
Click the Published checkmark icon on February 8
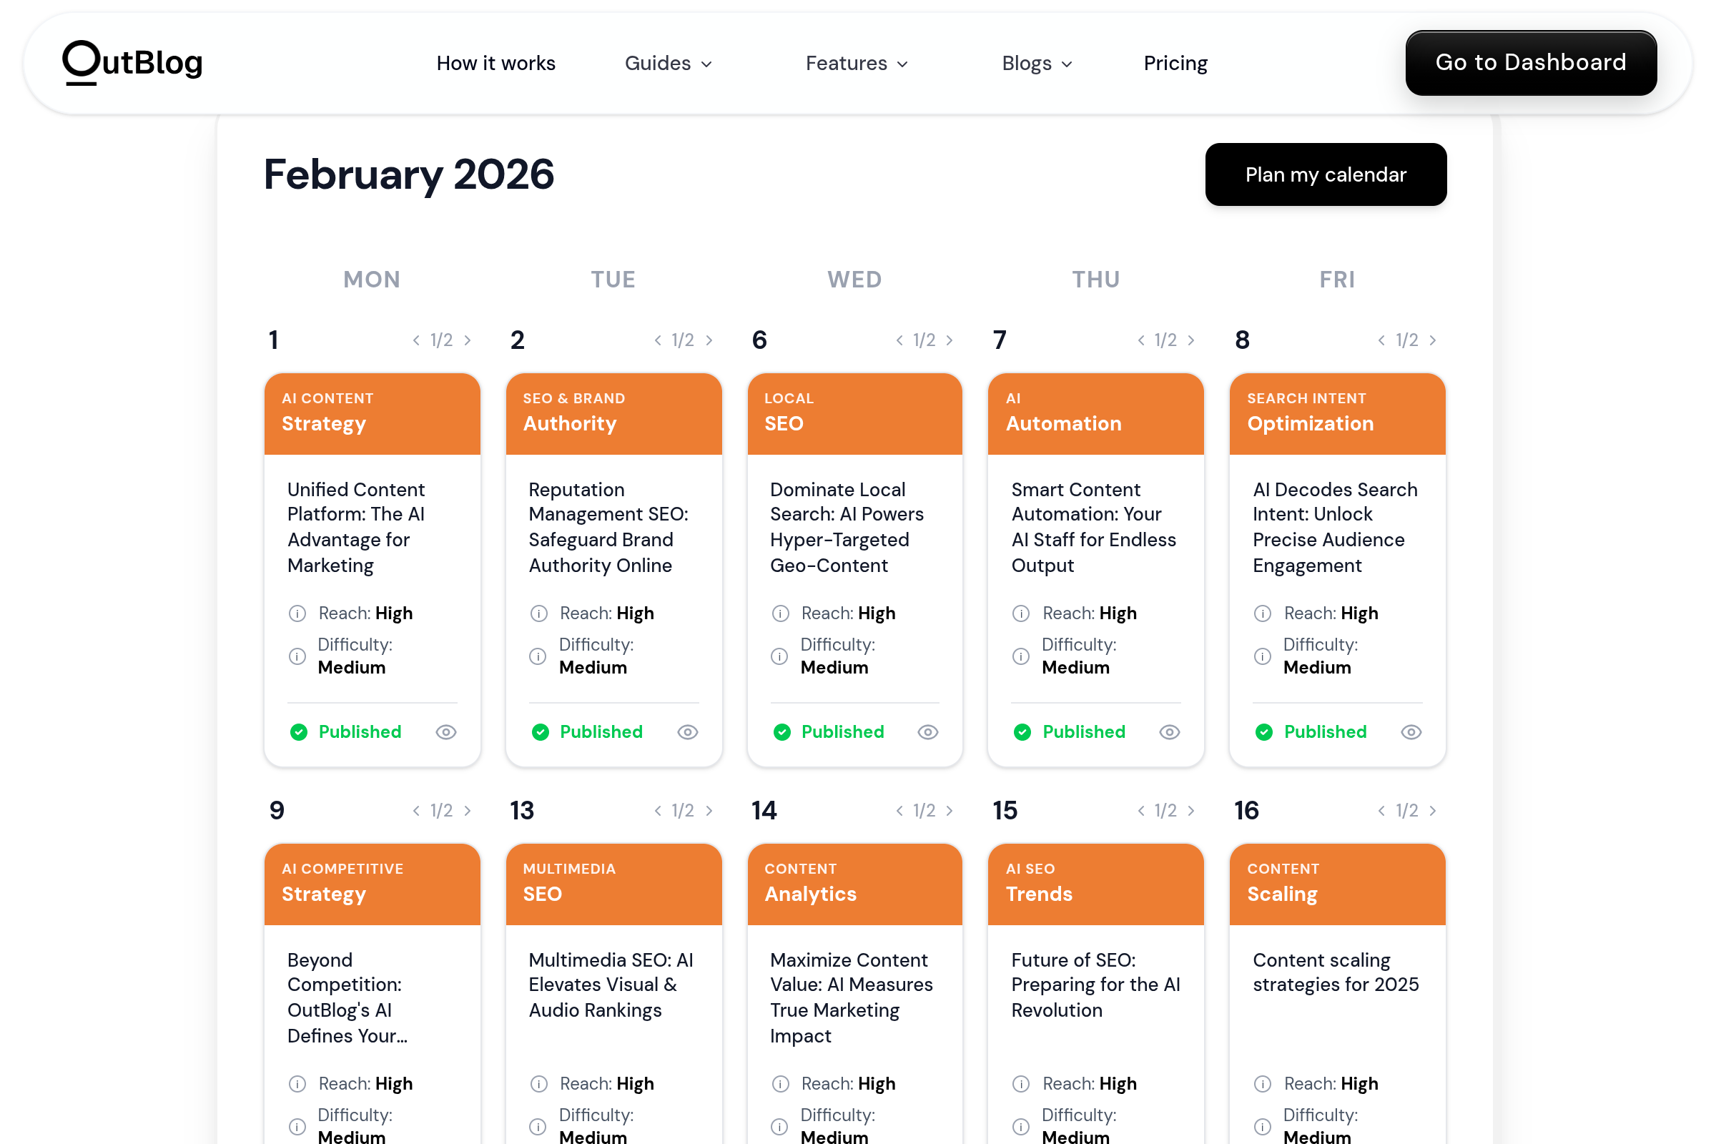pos(1264,731)
